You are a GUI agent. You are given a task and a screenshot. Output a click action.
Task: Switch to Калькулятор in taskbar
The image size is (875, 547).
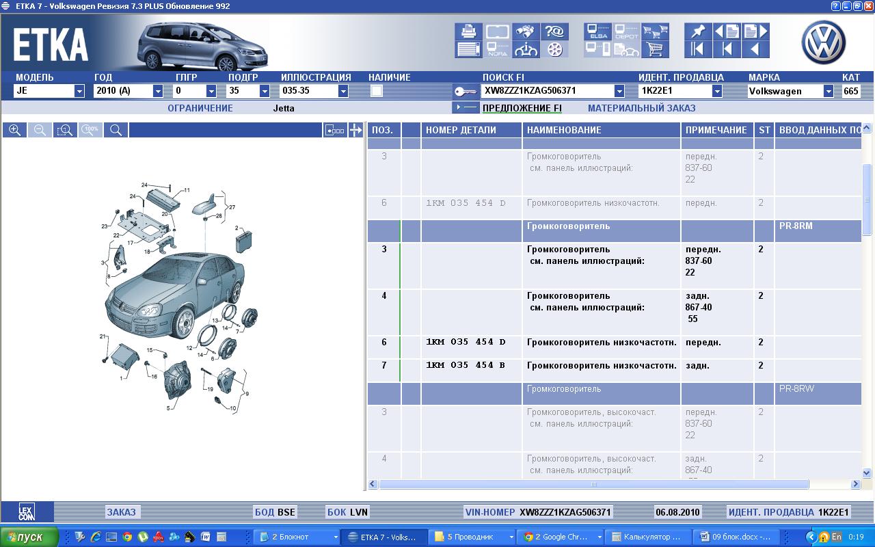647,537
